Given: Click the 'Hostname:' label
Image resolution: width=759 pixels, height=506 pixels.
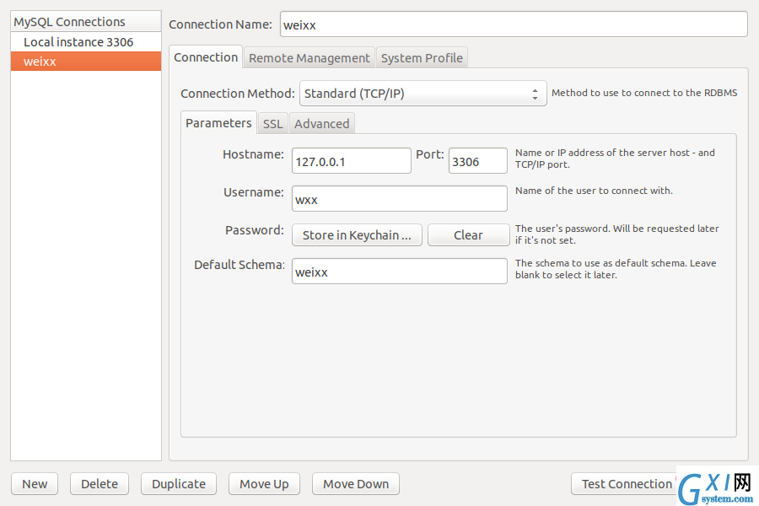Looking at the screenshot, I should point(253,154).
